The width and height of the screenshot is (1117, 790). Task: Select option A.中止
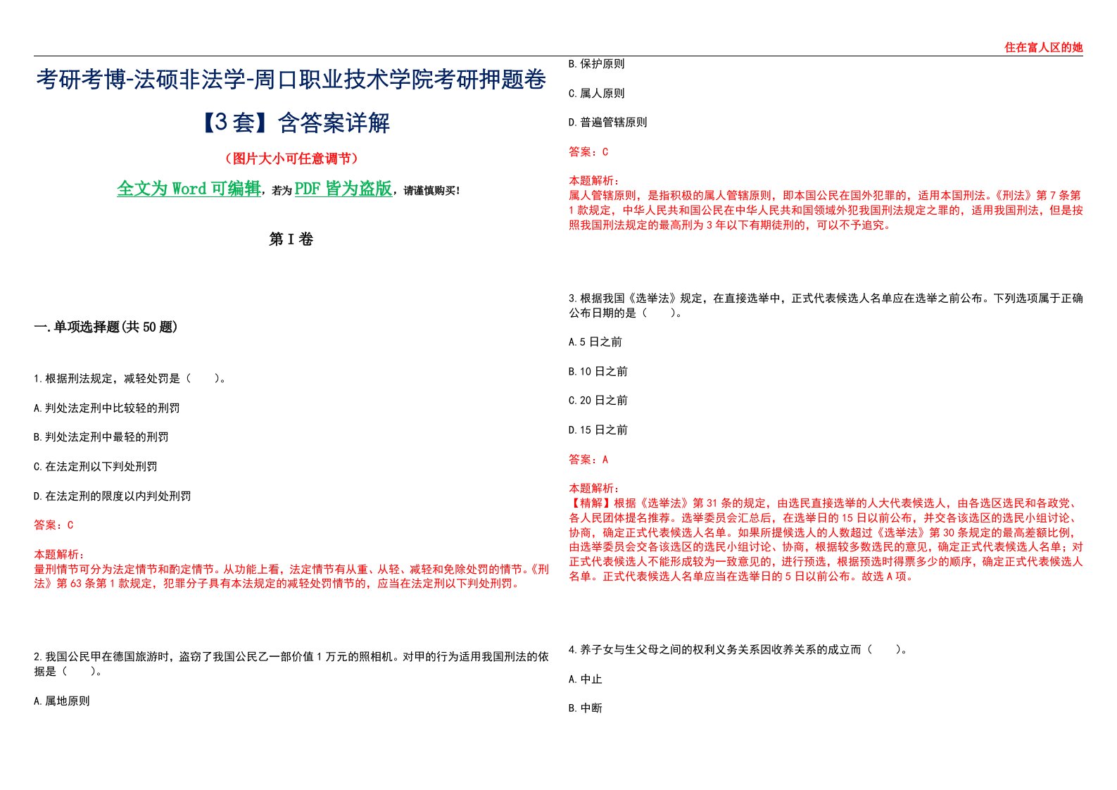point(586,679)
